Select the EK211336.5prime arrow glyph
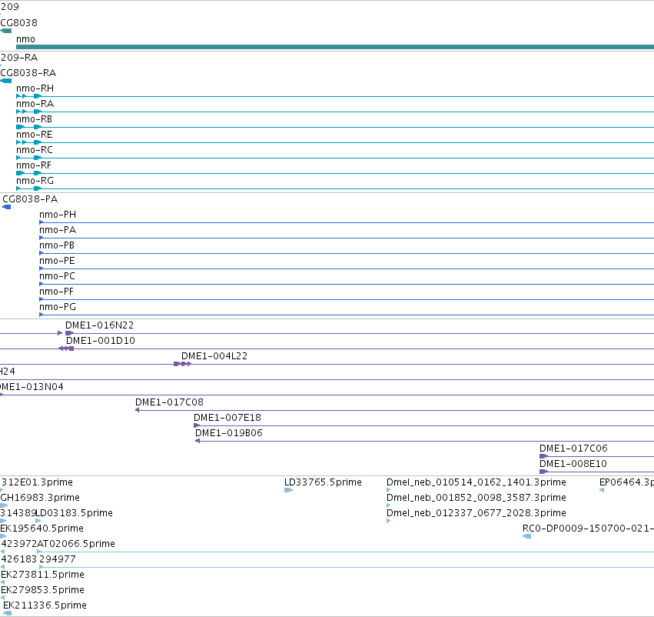654x617 pixels. click(x=7, y=613)
